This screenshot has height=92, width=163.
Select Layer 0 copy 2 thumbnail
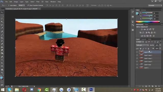[141, 58]
